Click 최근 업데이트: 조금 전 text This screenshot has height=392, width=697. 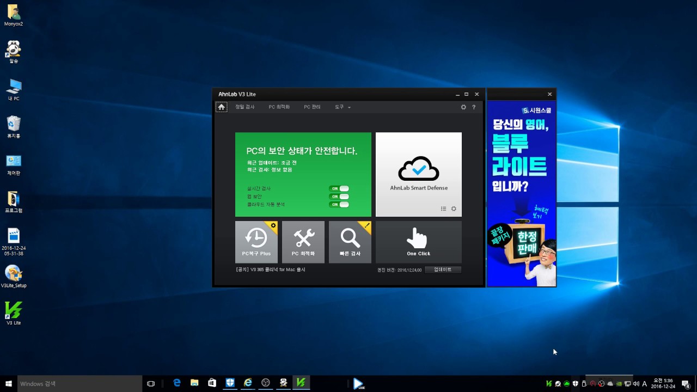tap(271, 163)
